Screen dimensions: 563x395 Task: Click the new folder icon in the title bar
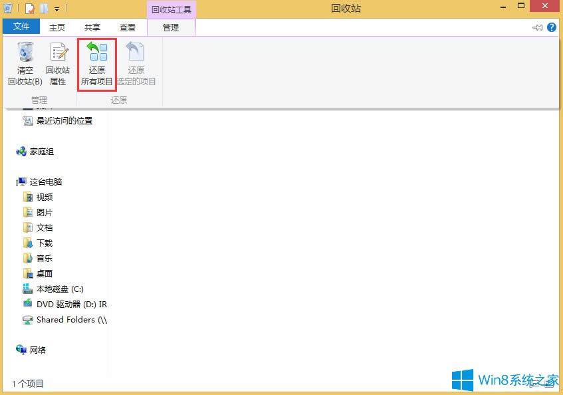coord(45,9)
